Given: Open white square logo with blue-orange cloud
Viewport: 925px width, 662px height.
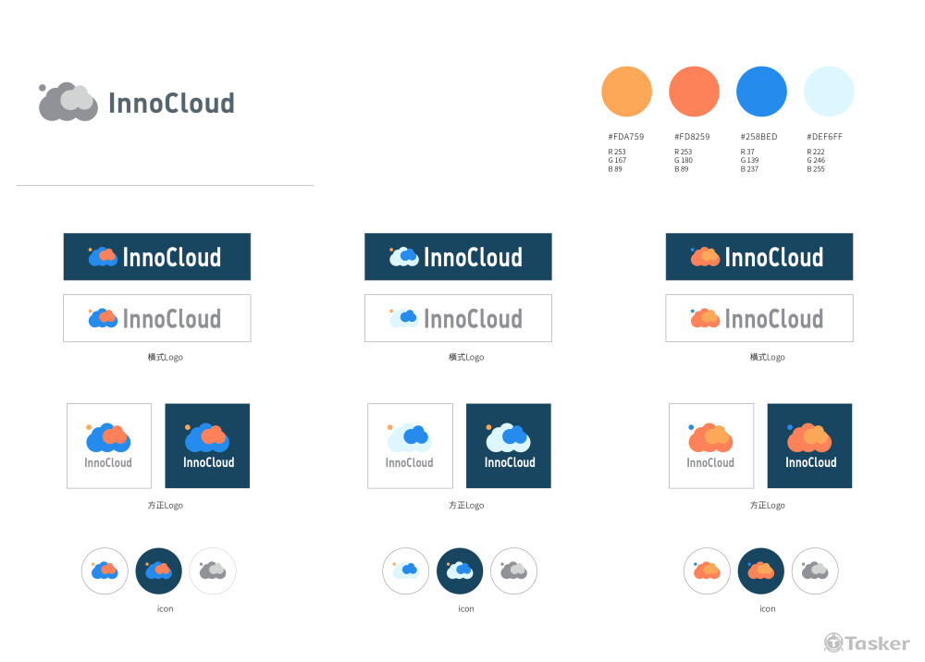Looking at the screenshot, I should [109, 446].
